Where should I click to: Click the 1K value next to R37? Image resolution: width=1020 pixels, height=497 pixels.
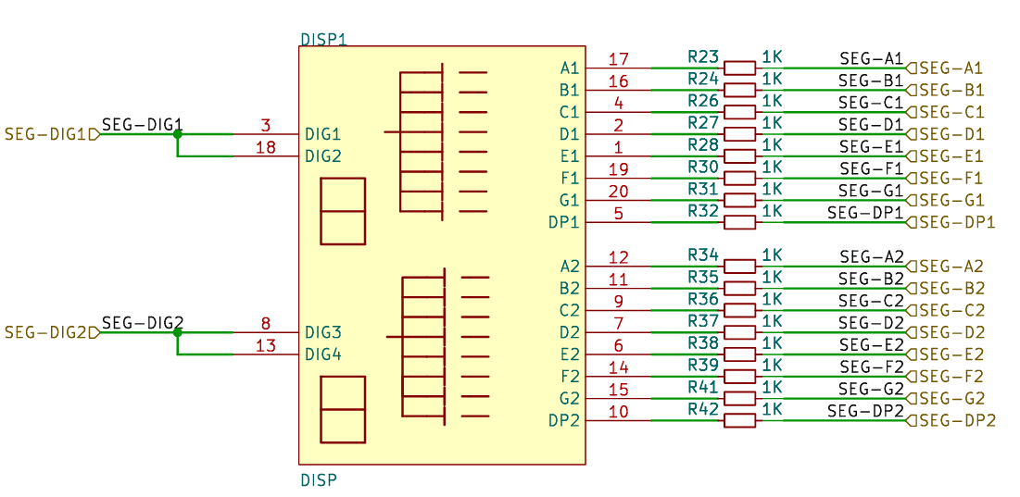pos(772,321)
